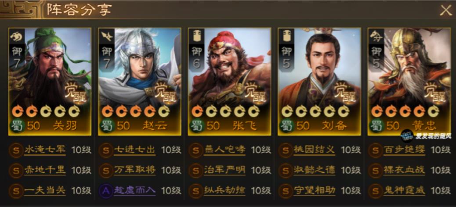Open skill 七进七出 details
The image size is (456, 207).
coord(134,150)
